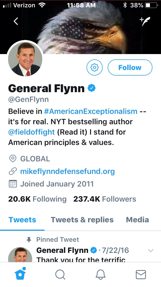
Task: Expand pinned tweet options chevron
Action: [x=151, y=251]
